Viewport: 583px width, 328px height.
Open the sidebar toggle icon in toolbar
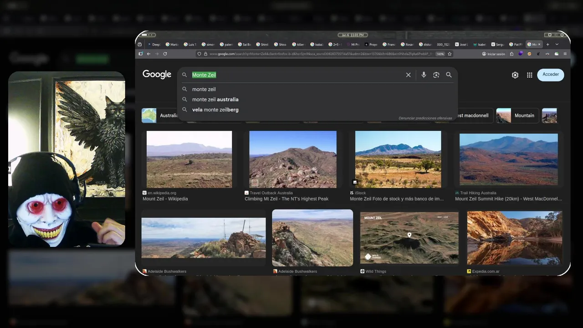(x=140, y=54)
